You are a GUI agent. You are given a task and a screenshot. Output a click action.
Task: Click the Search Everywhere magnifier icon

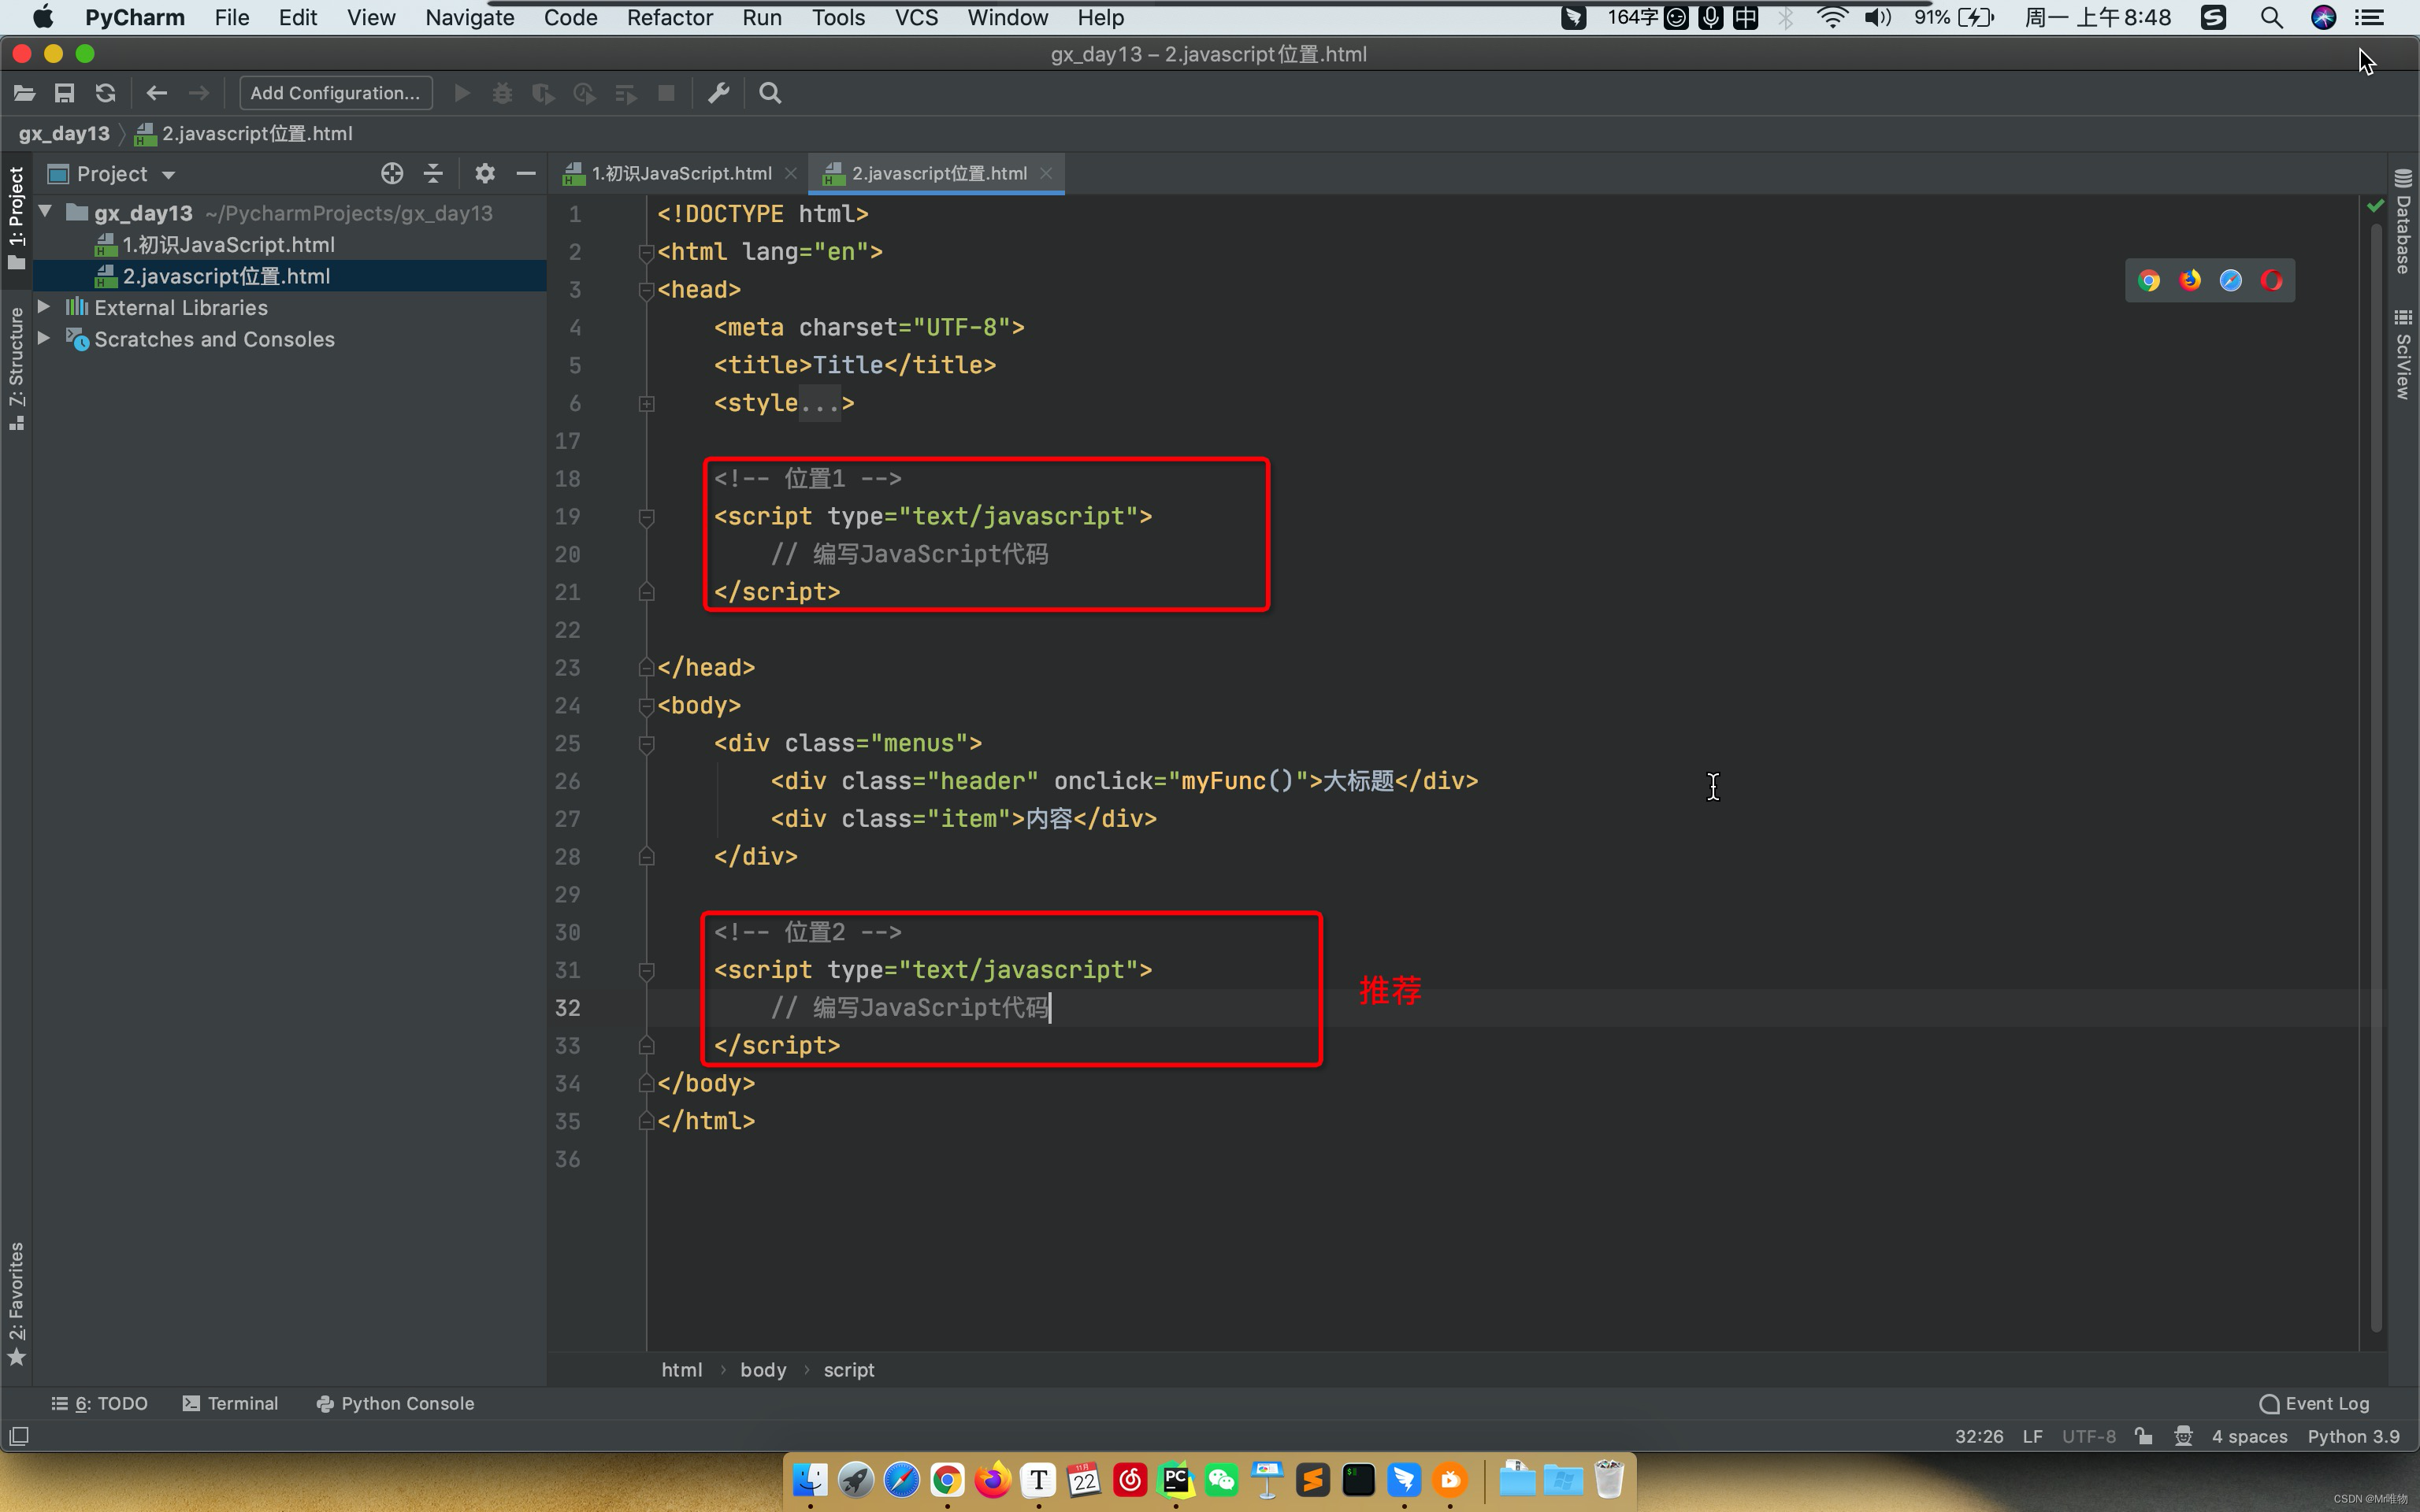click(769, 93)
